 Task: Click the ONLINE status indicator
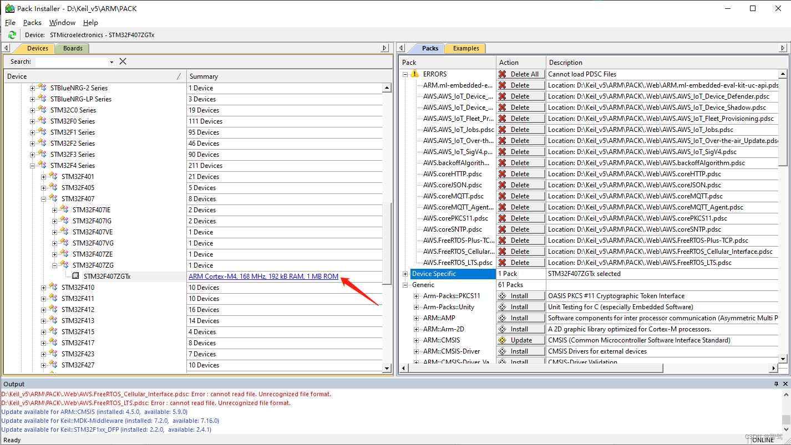click(763, 440)
